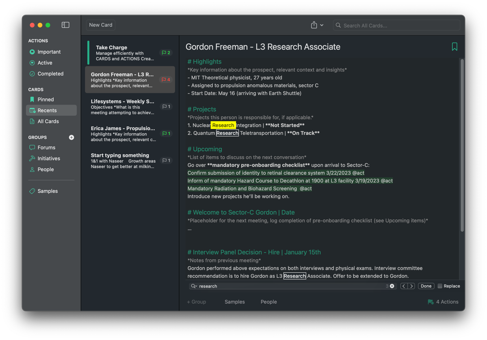
Task: Click the highlighted Research match in Nuclear line
Action: coord(223,125)
